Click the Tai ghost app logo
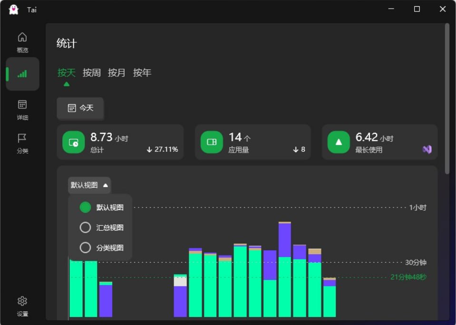Viewport: 456px width, 325px height. [13, 10]
